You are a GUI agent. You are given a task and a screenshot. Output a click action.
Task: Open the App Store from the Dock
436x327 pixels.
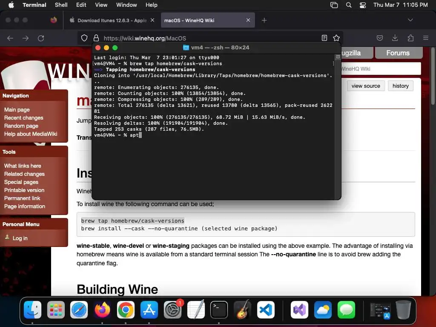coord(149,310)
